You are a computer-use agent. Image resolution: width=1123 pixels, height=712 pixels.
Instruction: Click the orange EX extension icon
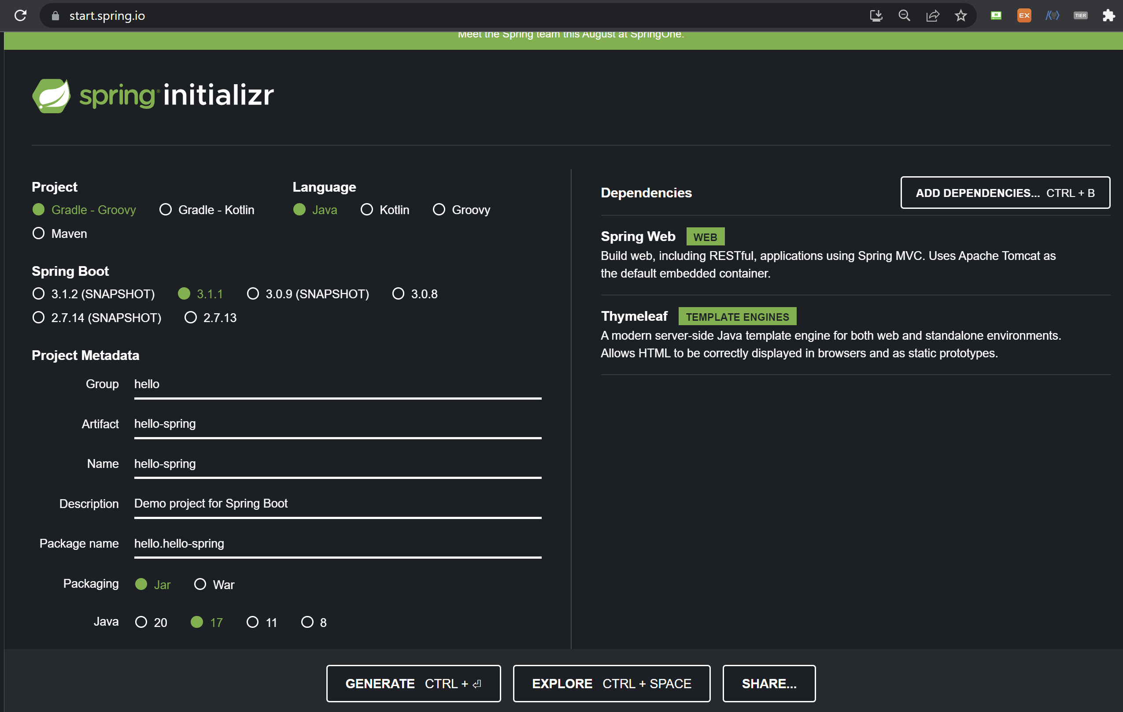1023,16
